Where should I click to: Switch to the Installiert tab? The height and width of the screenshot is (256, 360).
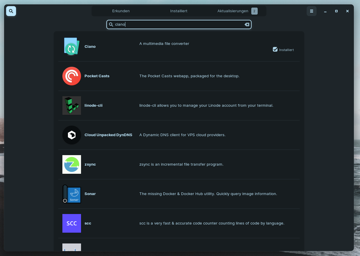coord(179,11)
